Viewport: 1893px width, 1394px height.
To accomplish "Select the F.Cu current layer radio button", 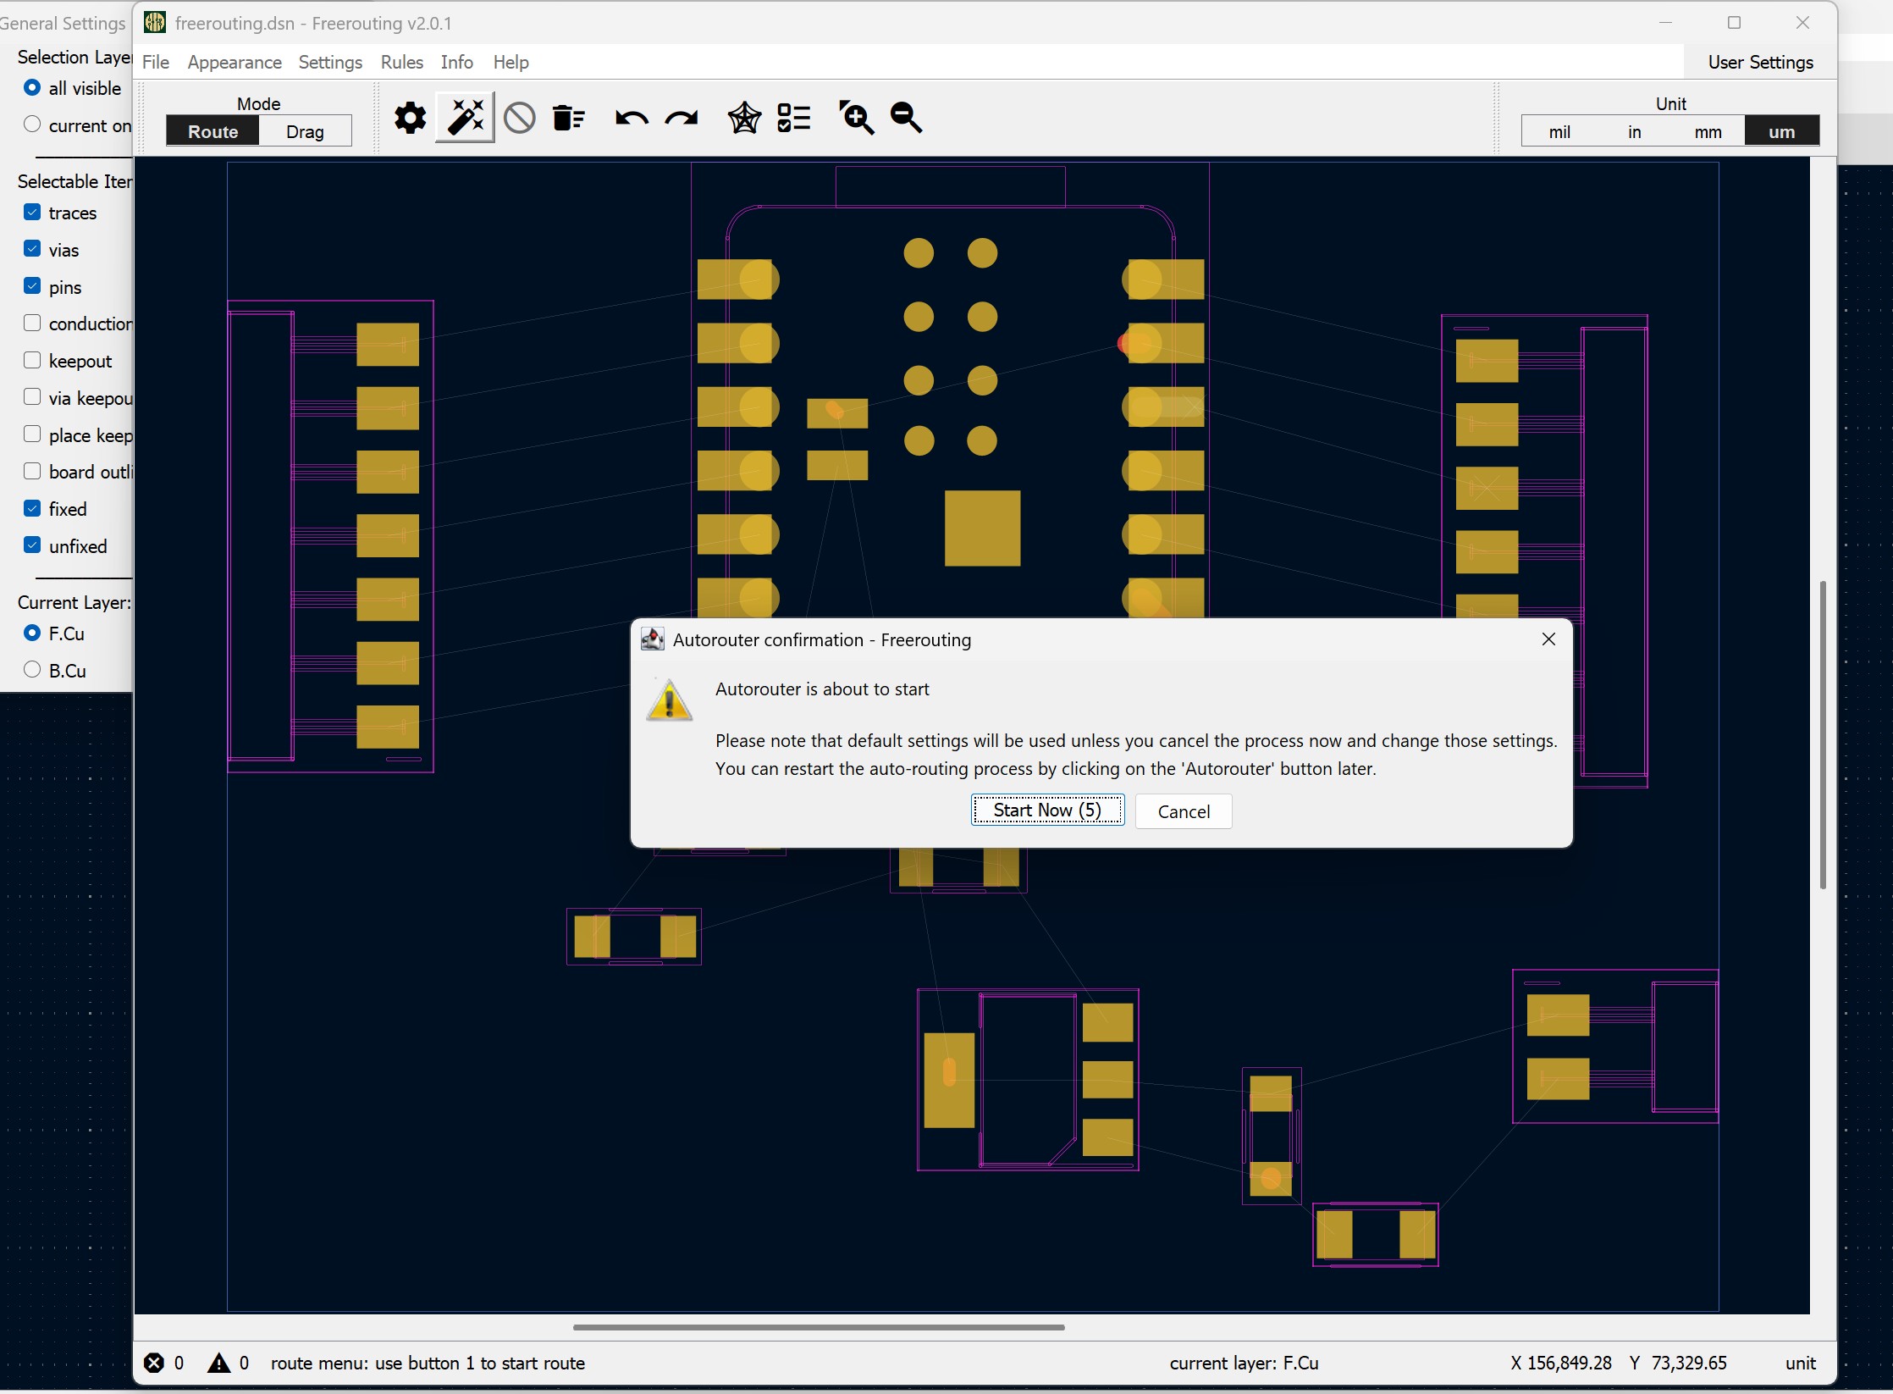I will point(32,633).
